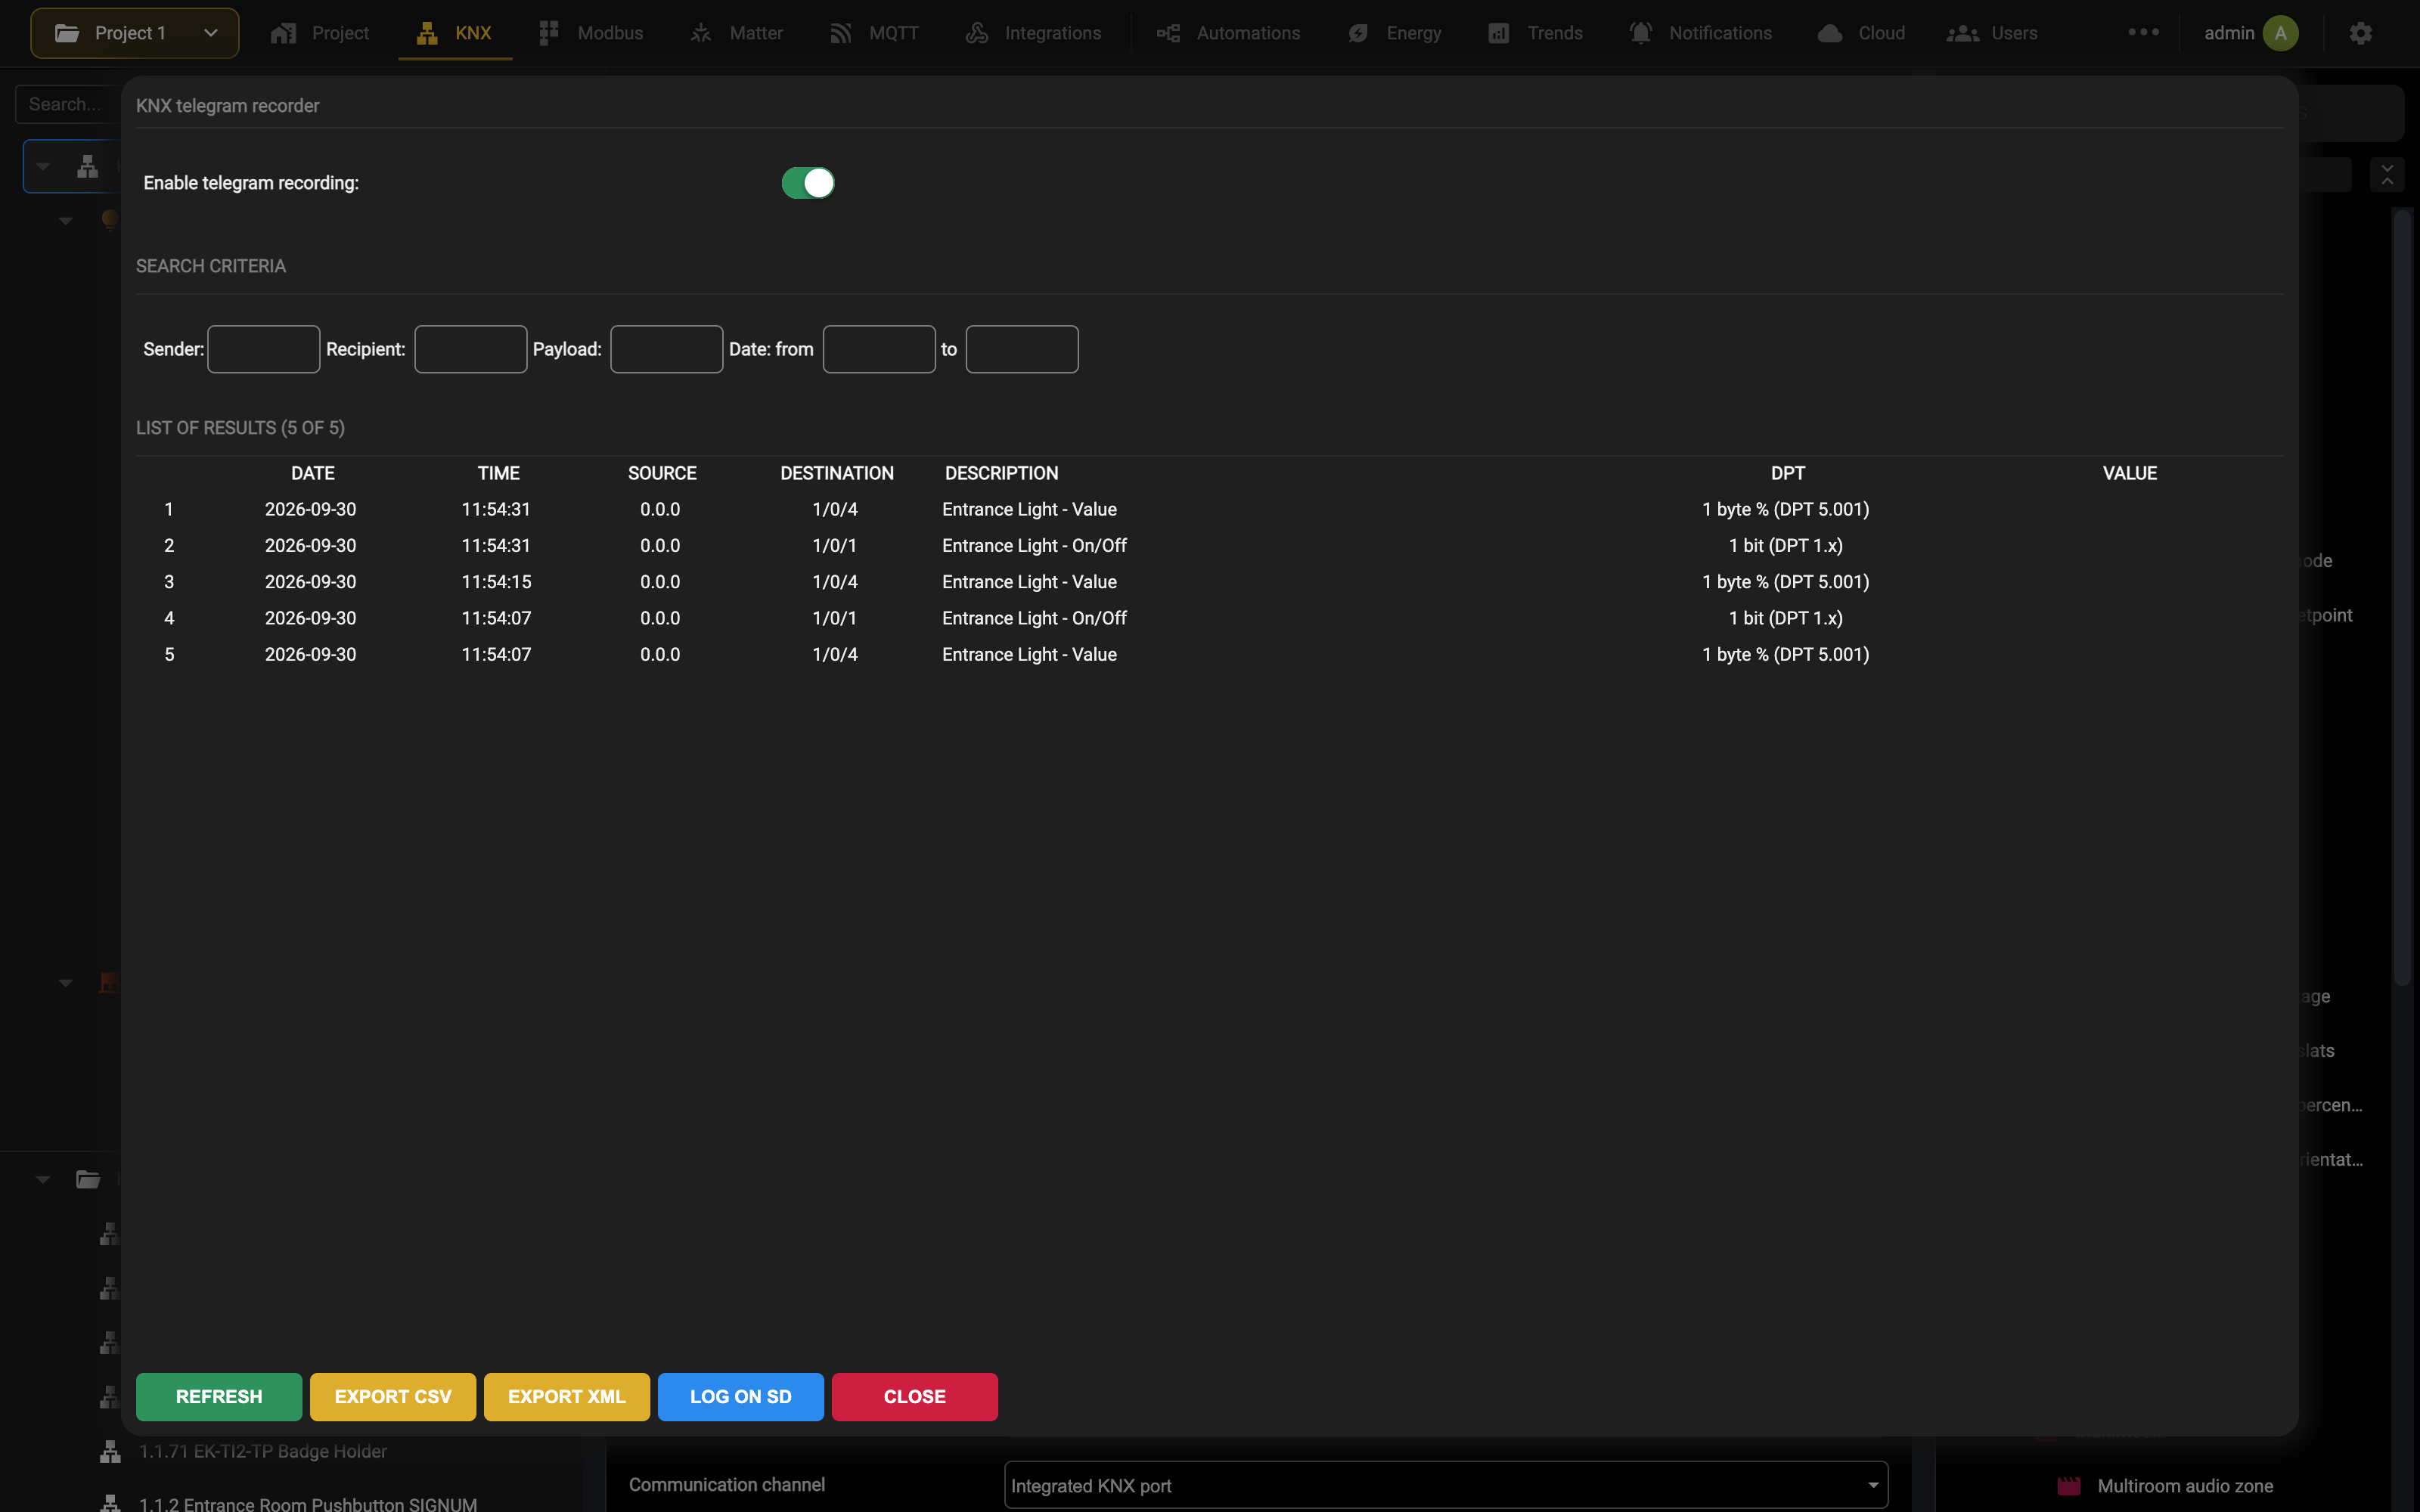Open the Communication channel dropdown
Screen dimensions: 2420x1512
pos(1445,1485)
